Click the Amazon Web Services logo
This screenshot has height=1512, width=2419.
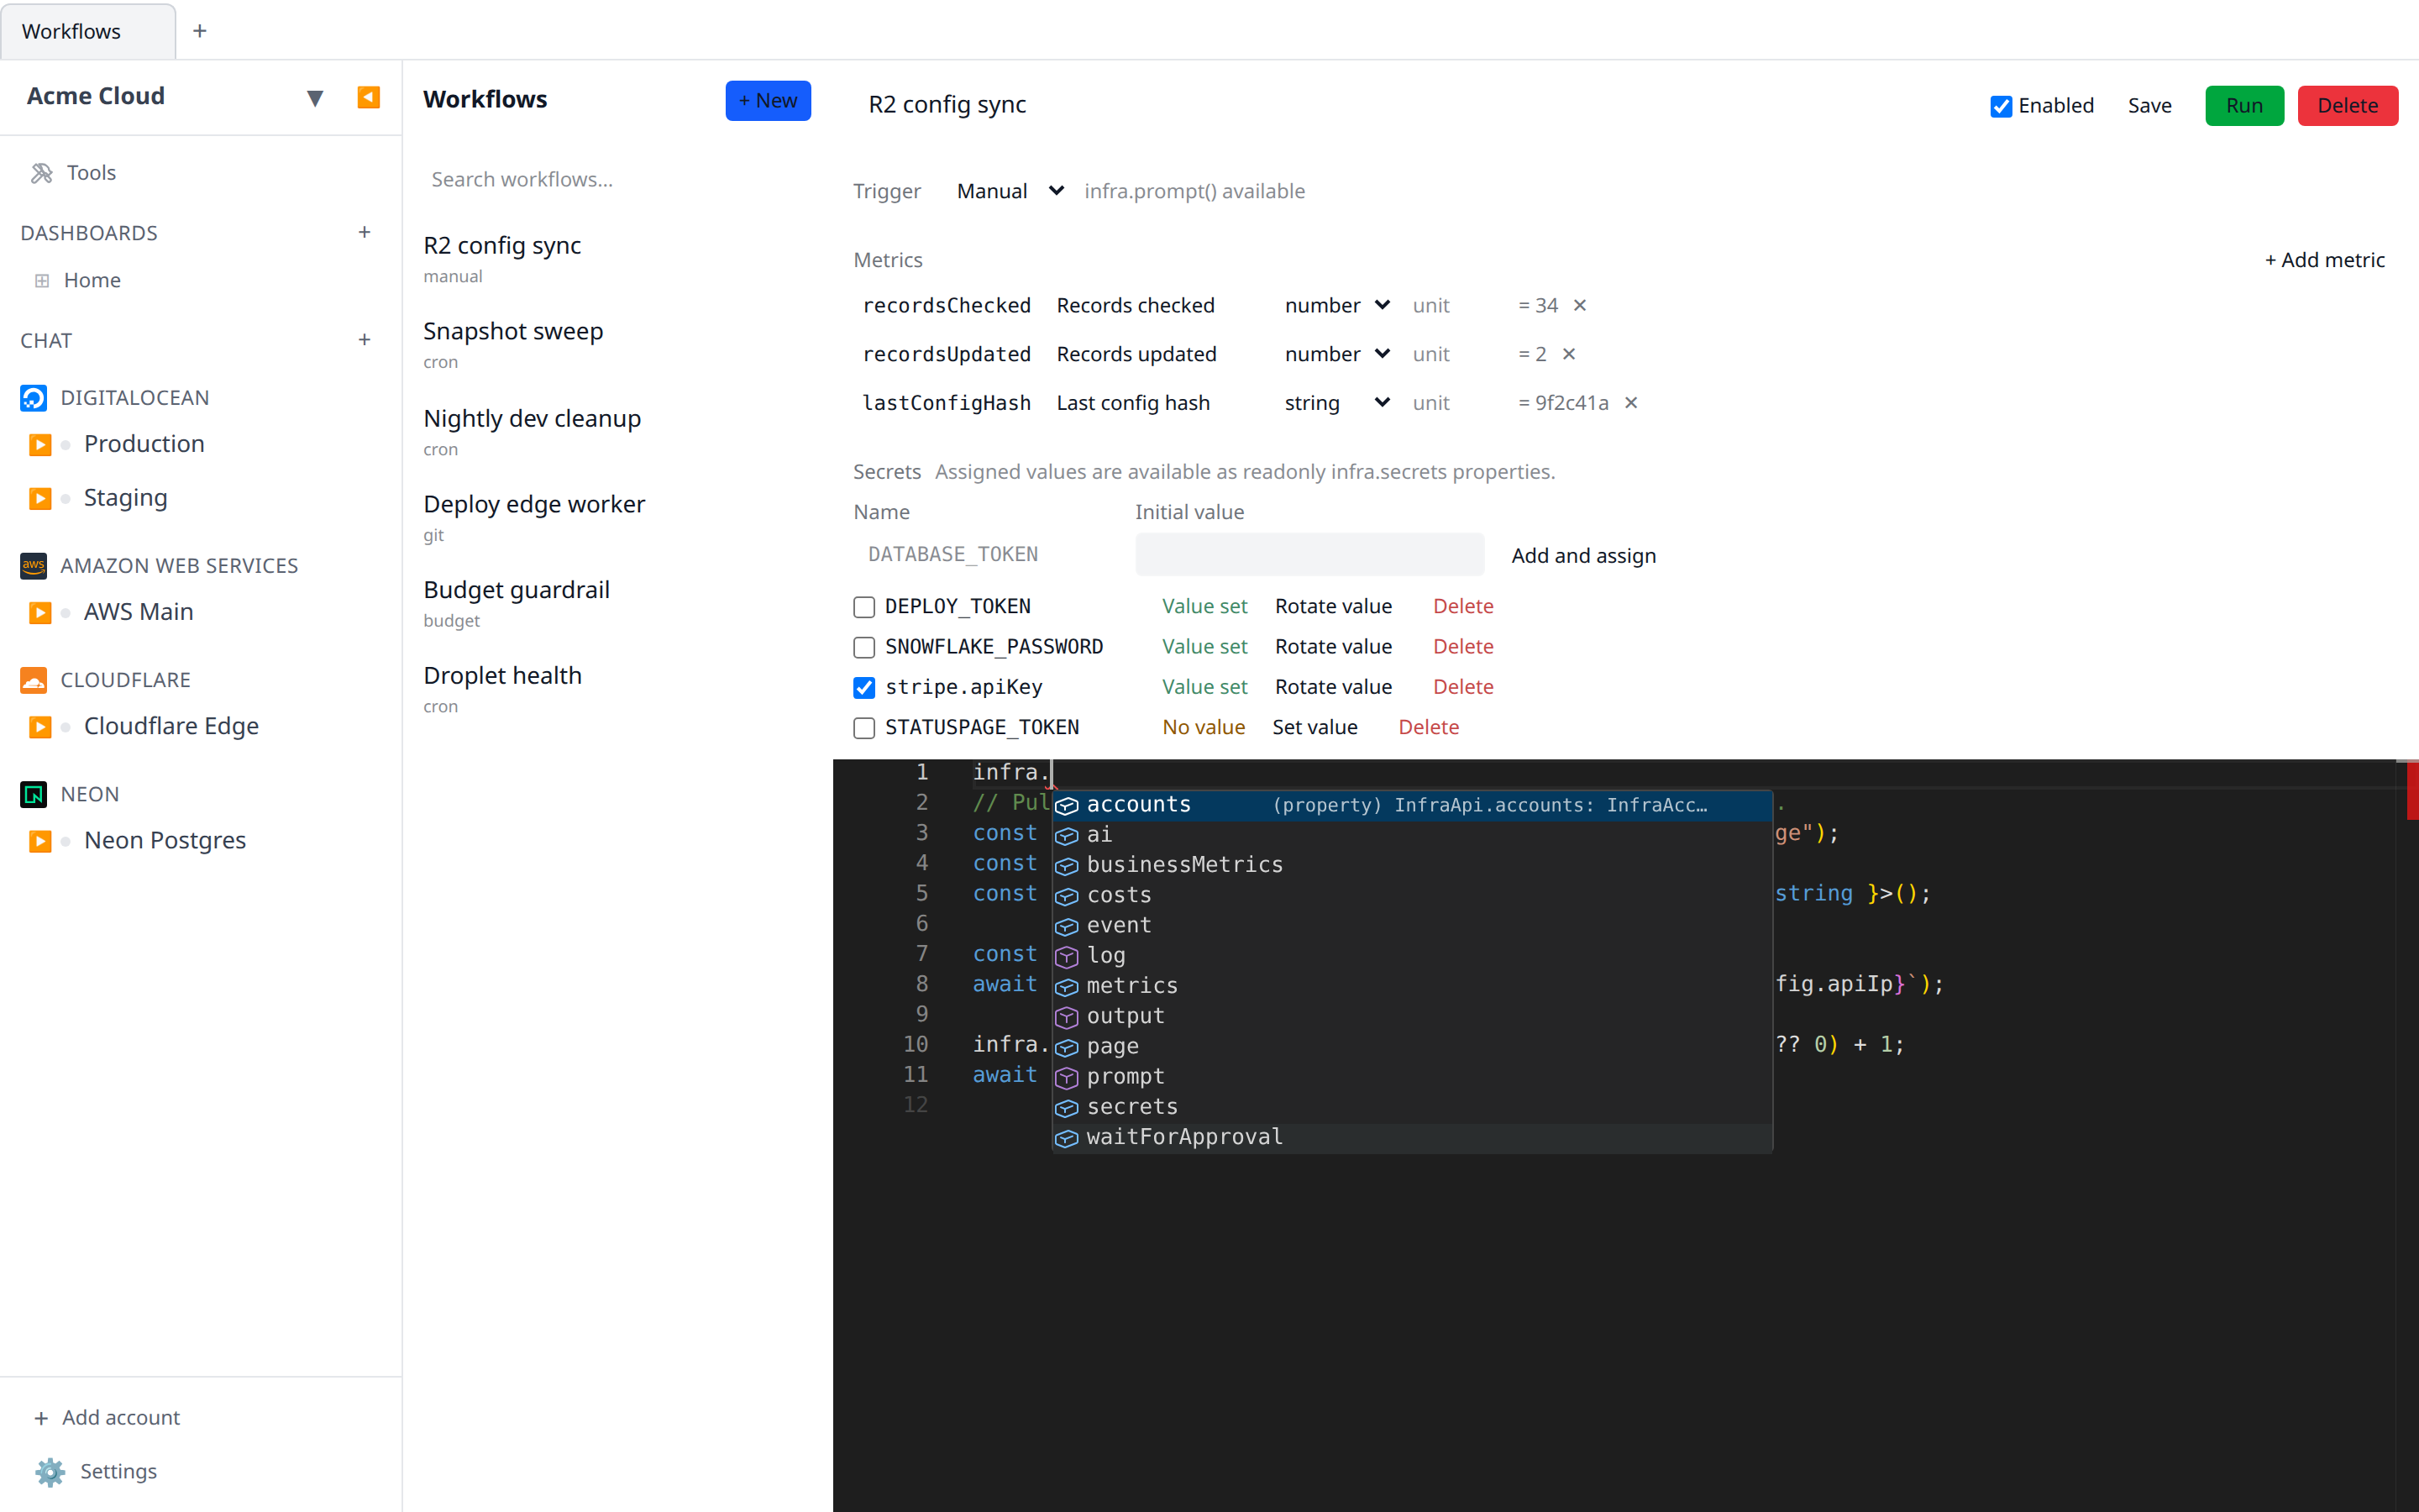pyautogui.click(x=33, y=566)
